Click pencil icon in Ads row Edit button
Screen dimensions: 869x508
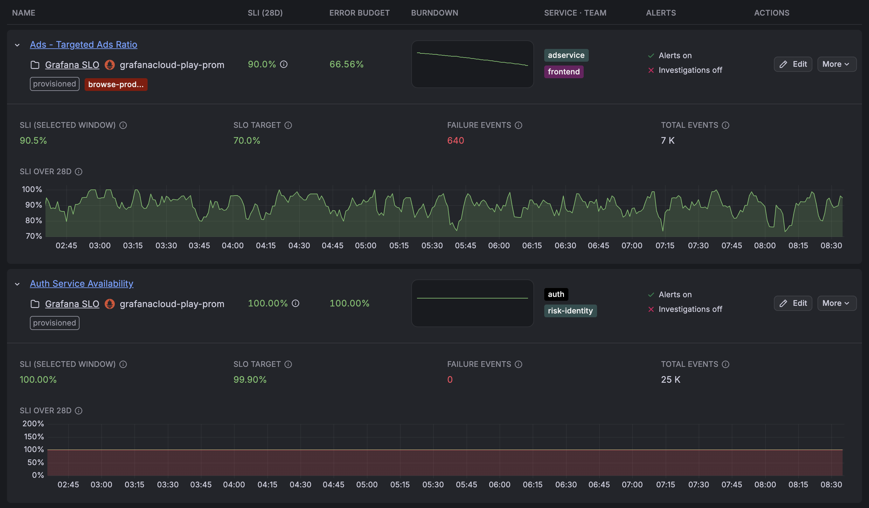pos(783,64)
